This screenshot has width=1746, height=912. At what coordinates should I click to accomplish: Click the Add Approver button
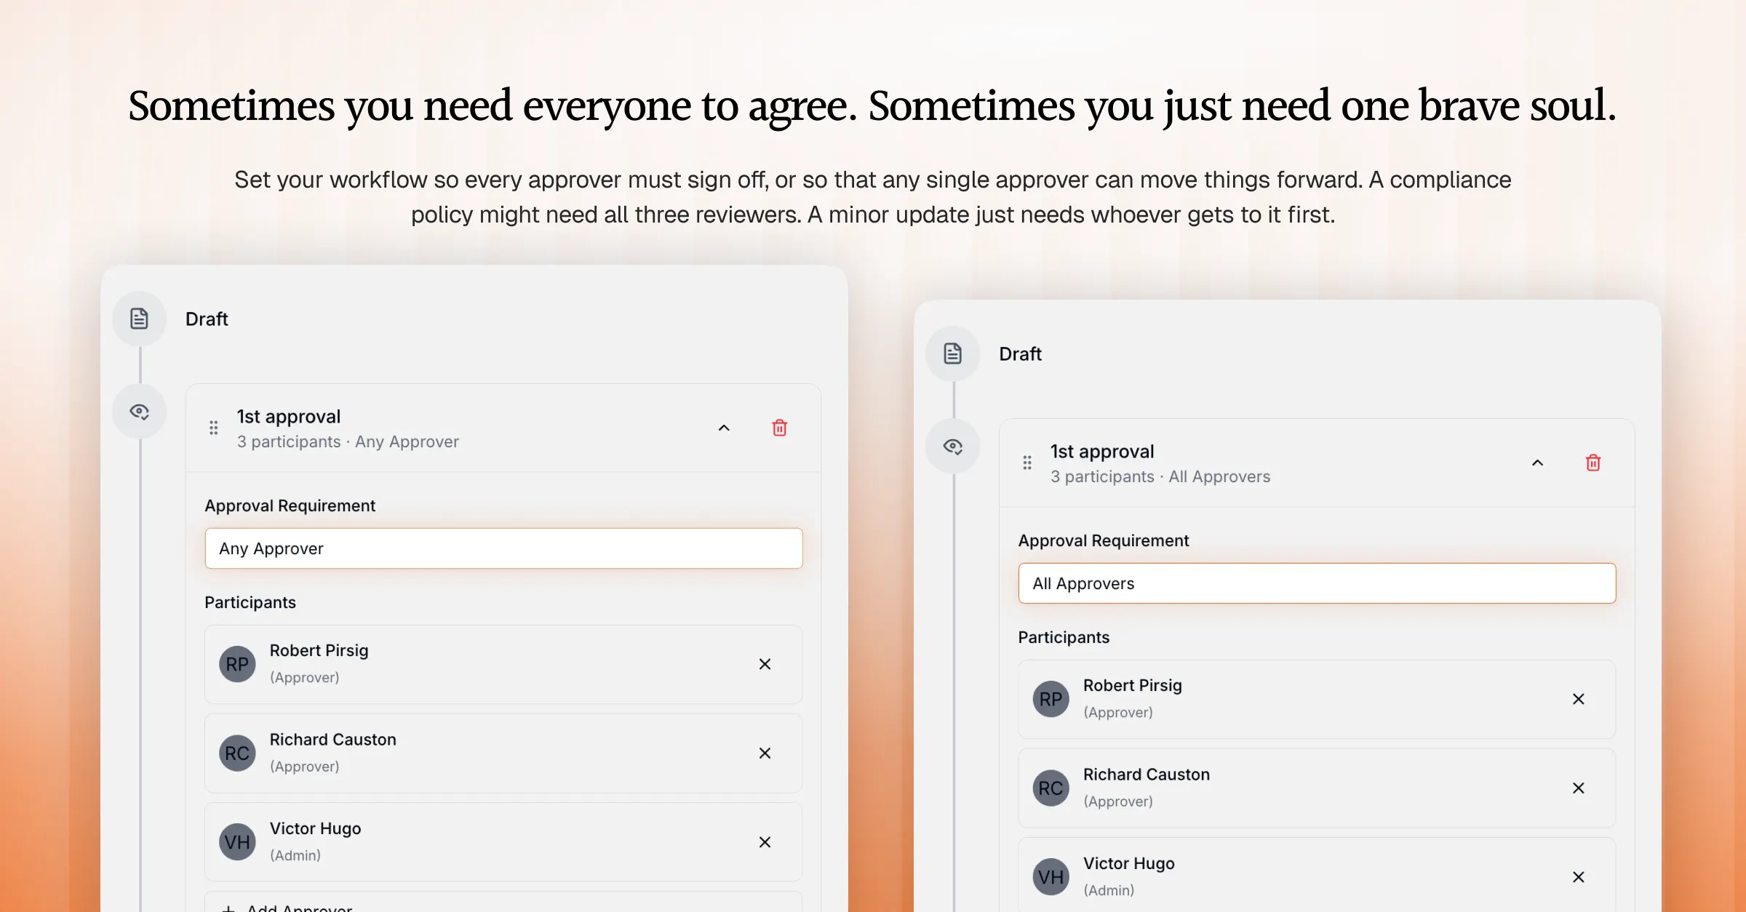503,903
